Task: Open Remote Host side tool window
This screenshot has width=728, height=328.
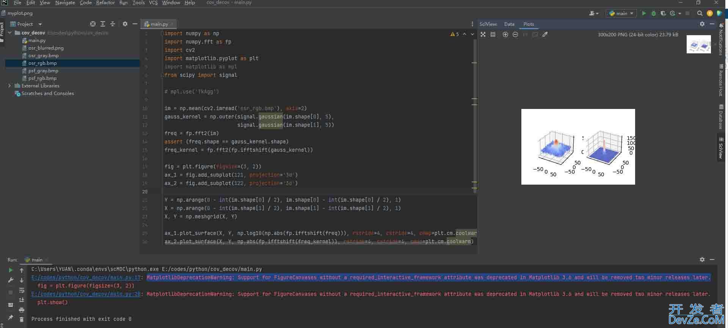Action: click(x=721, y=80)
